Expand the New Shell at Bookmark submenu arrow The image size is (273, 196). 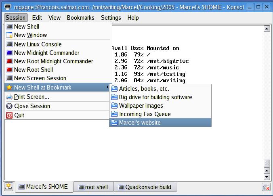[x=108, y=87]
